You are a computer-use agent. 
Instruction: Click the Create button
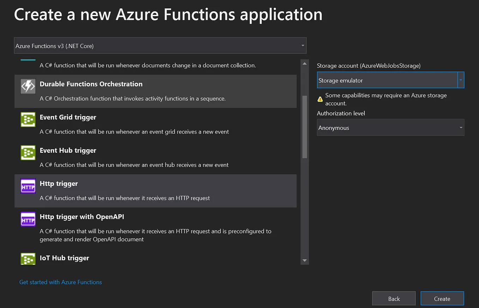point(442,298)
